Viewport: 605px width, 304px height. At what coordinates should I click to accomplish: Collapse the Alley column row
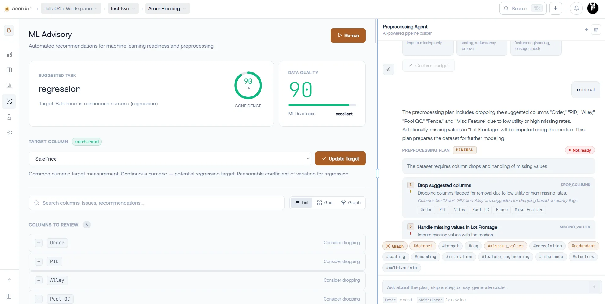pyautogui.click(x=39, y=280)
